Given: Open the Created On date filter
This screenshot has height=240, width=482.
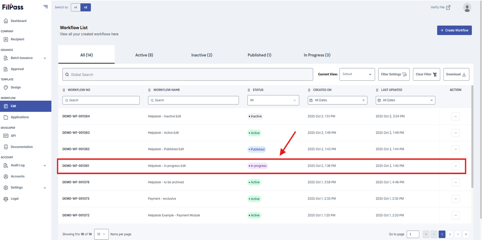Looking at the screenshot, I should [337, 100].
